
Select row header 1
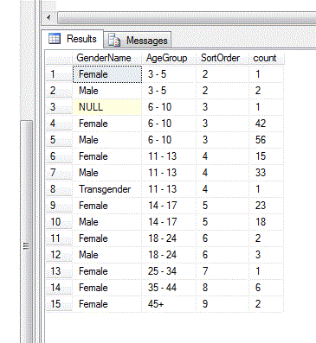[x=59, y=74]
